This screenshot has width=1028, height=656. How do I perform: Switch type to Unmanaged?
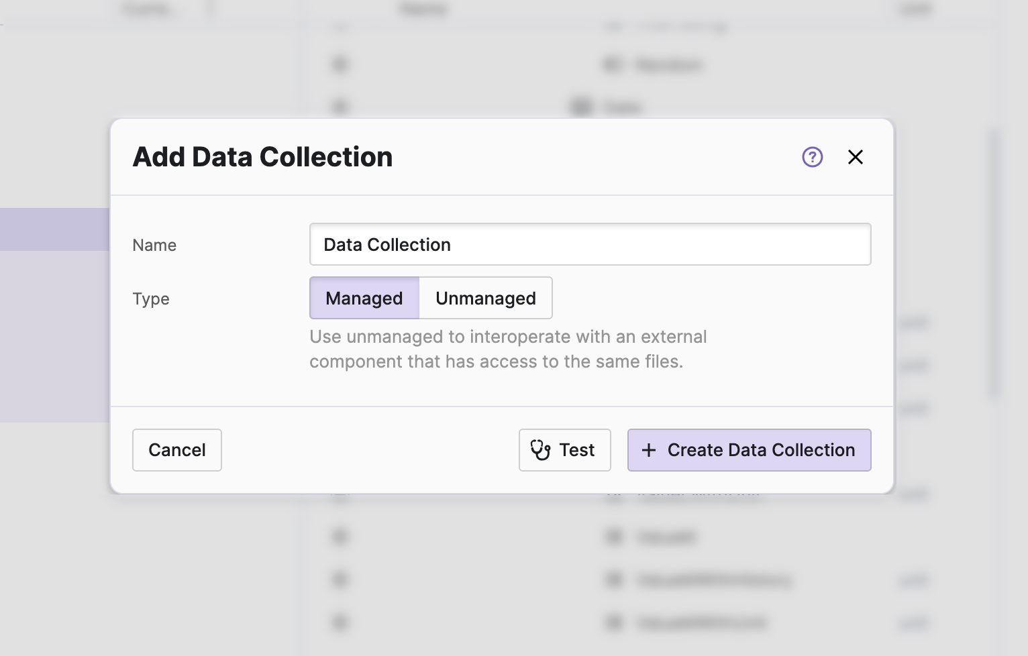[485, 298]
